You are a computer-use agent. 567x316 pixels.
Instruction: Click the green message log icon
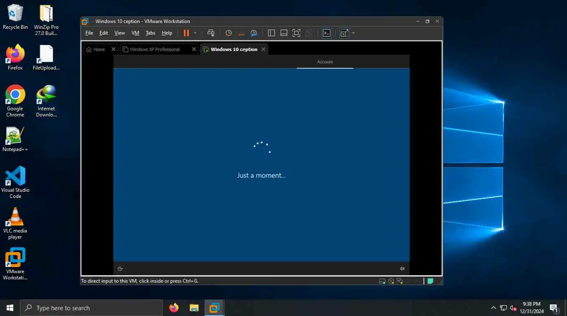[431, 281]
